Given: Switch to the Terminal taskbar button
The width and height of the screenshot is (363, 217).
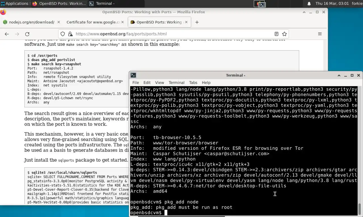Looking at the screenshot, I should point(116,3).
